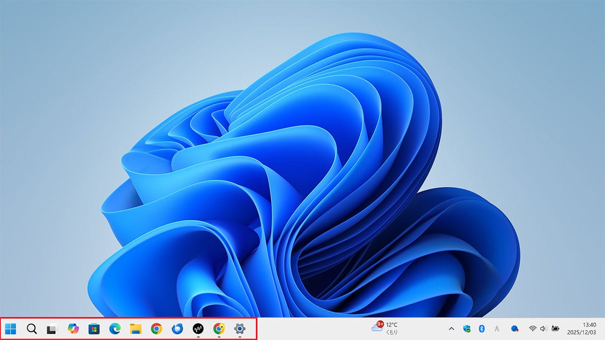Open Windows Security from the tray
The image size is (605, 340).
466,328
